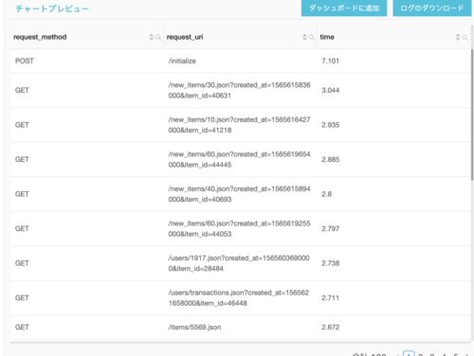Image resolution: width=474 pixels, height=356 pixels.
Task: Select the /users/1917.json request row
Action: (241, 263)
